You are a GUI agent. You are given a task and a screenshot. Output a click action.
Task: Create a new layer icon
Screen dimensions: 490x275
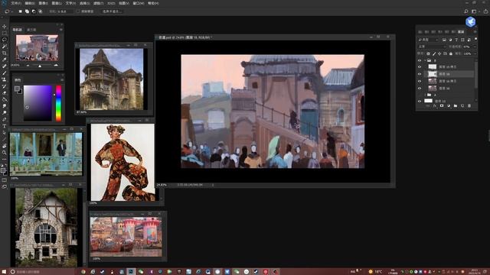[x=462, y=106]
